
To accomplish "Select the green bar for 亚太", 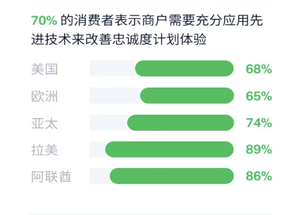I will (x=180, y=123).
